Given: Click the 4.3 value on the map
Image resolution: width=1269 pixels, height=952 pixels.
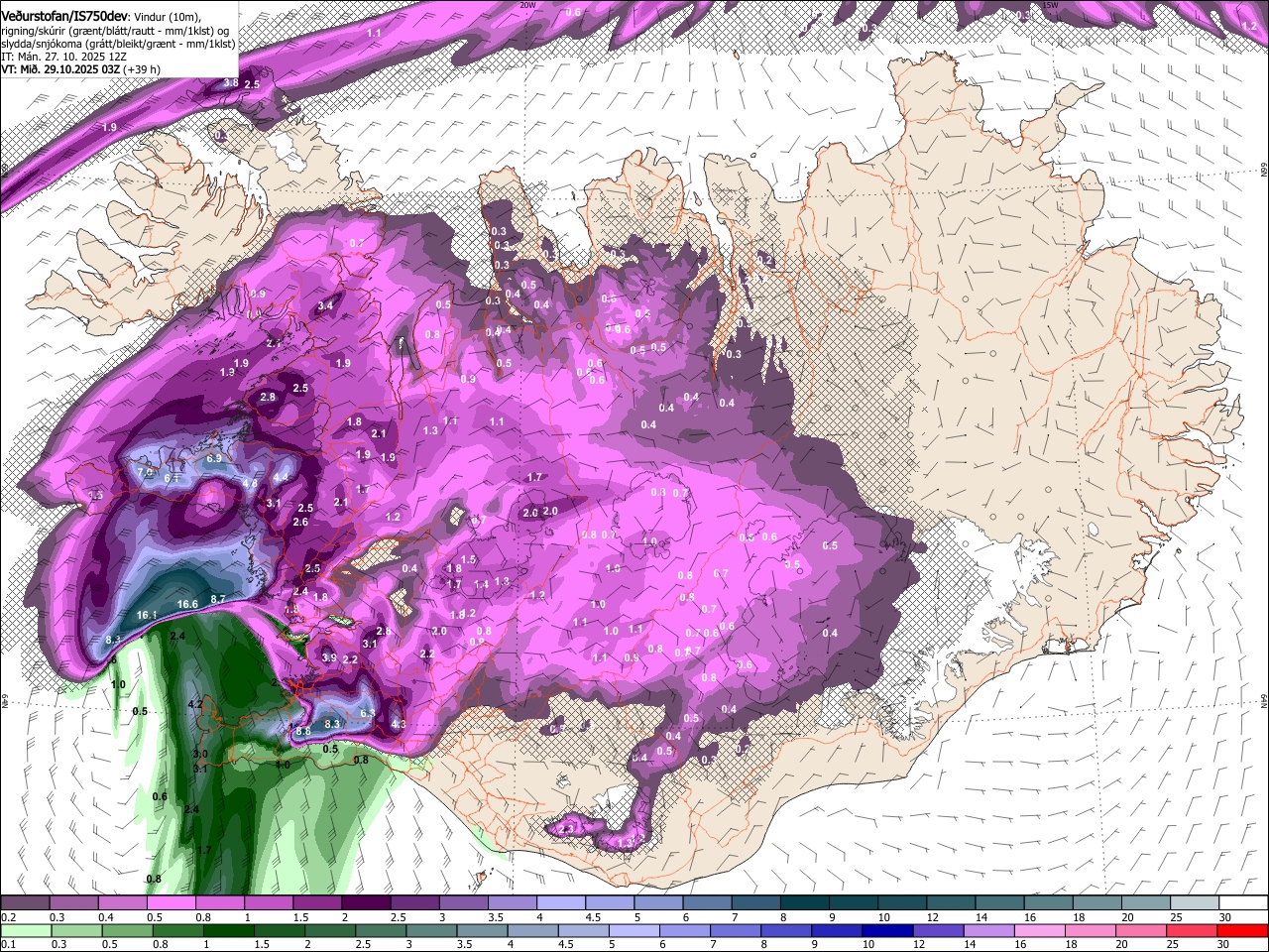Looking at the screenshot, I should click(x=400, y=725).
